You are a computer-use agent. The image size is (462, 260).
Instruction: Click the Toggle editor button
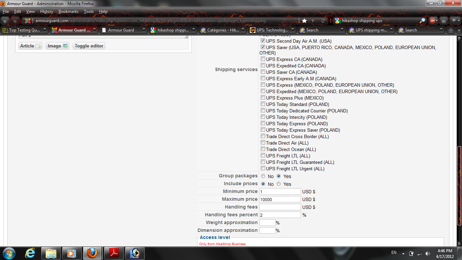click(89, 46)
